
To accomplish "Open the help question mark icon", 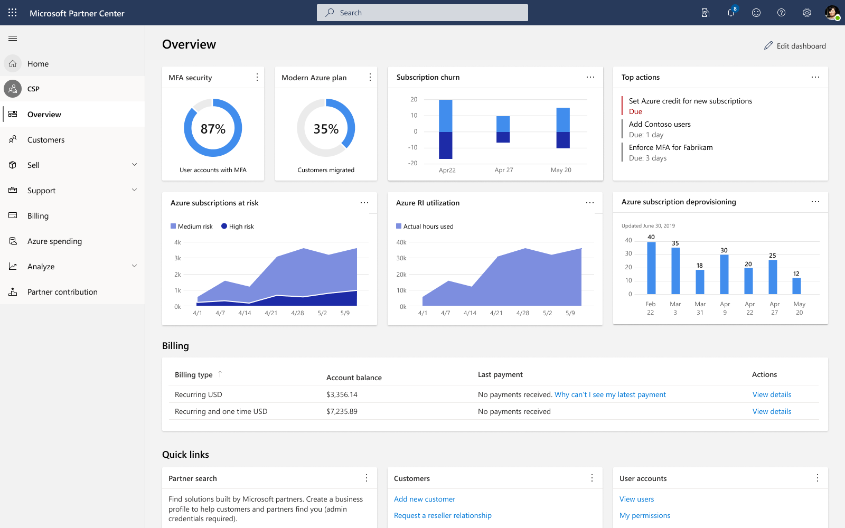I will pyautogui.click(x=782, y=13).
